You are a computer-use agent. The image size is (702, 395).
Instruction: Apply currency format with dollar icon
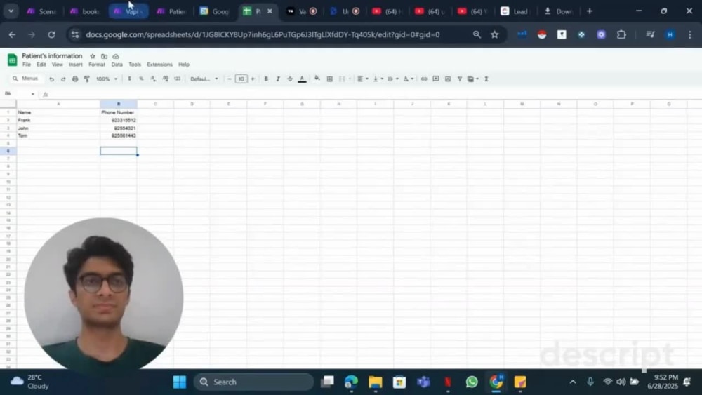pos(129,79)
